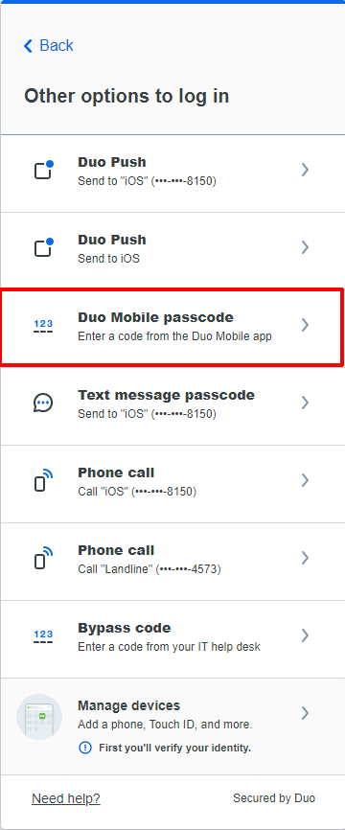Click the info icon next to 'First you'll verify your identity'
The width and height of the screenshot is (345, 830).
[x=84, y=748]
